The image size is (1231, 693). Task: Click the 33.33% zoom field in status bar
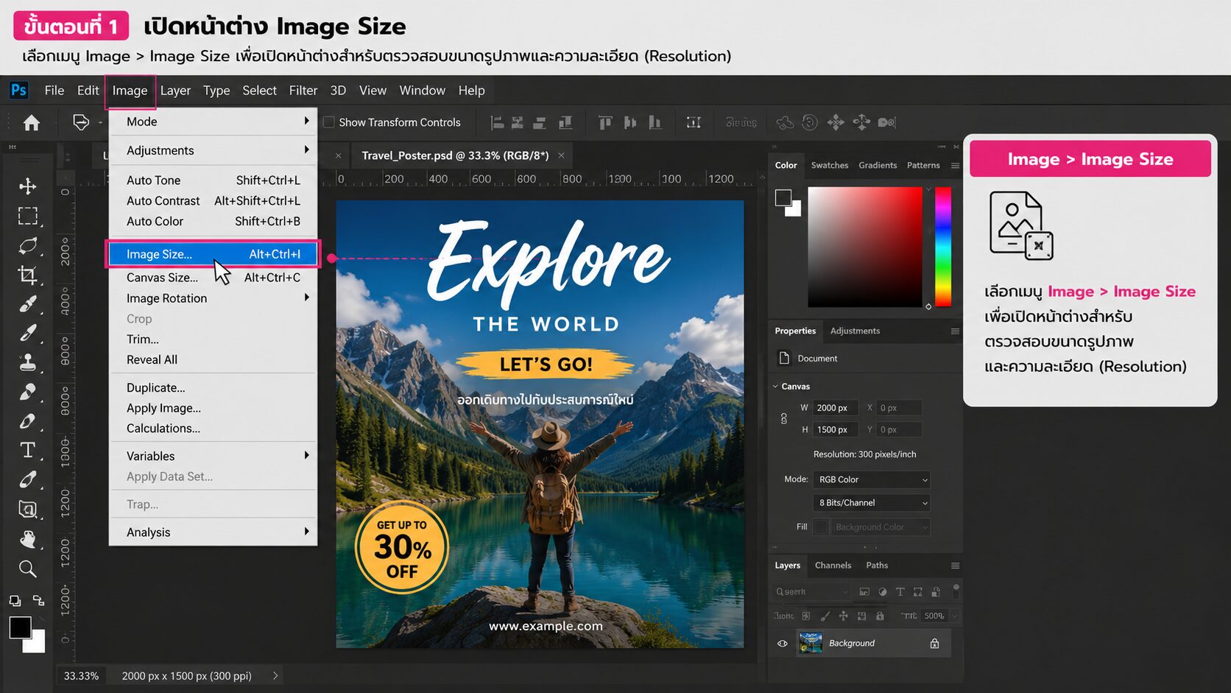pyautogui.click(x=81, y=676)
